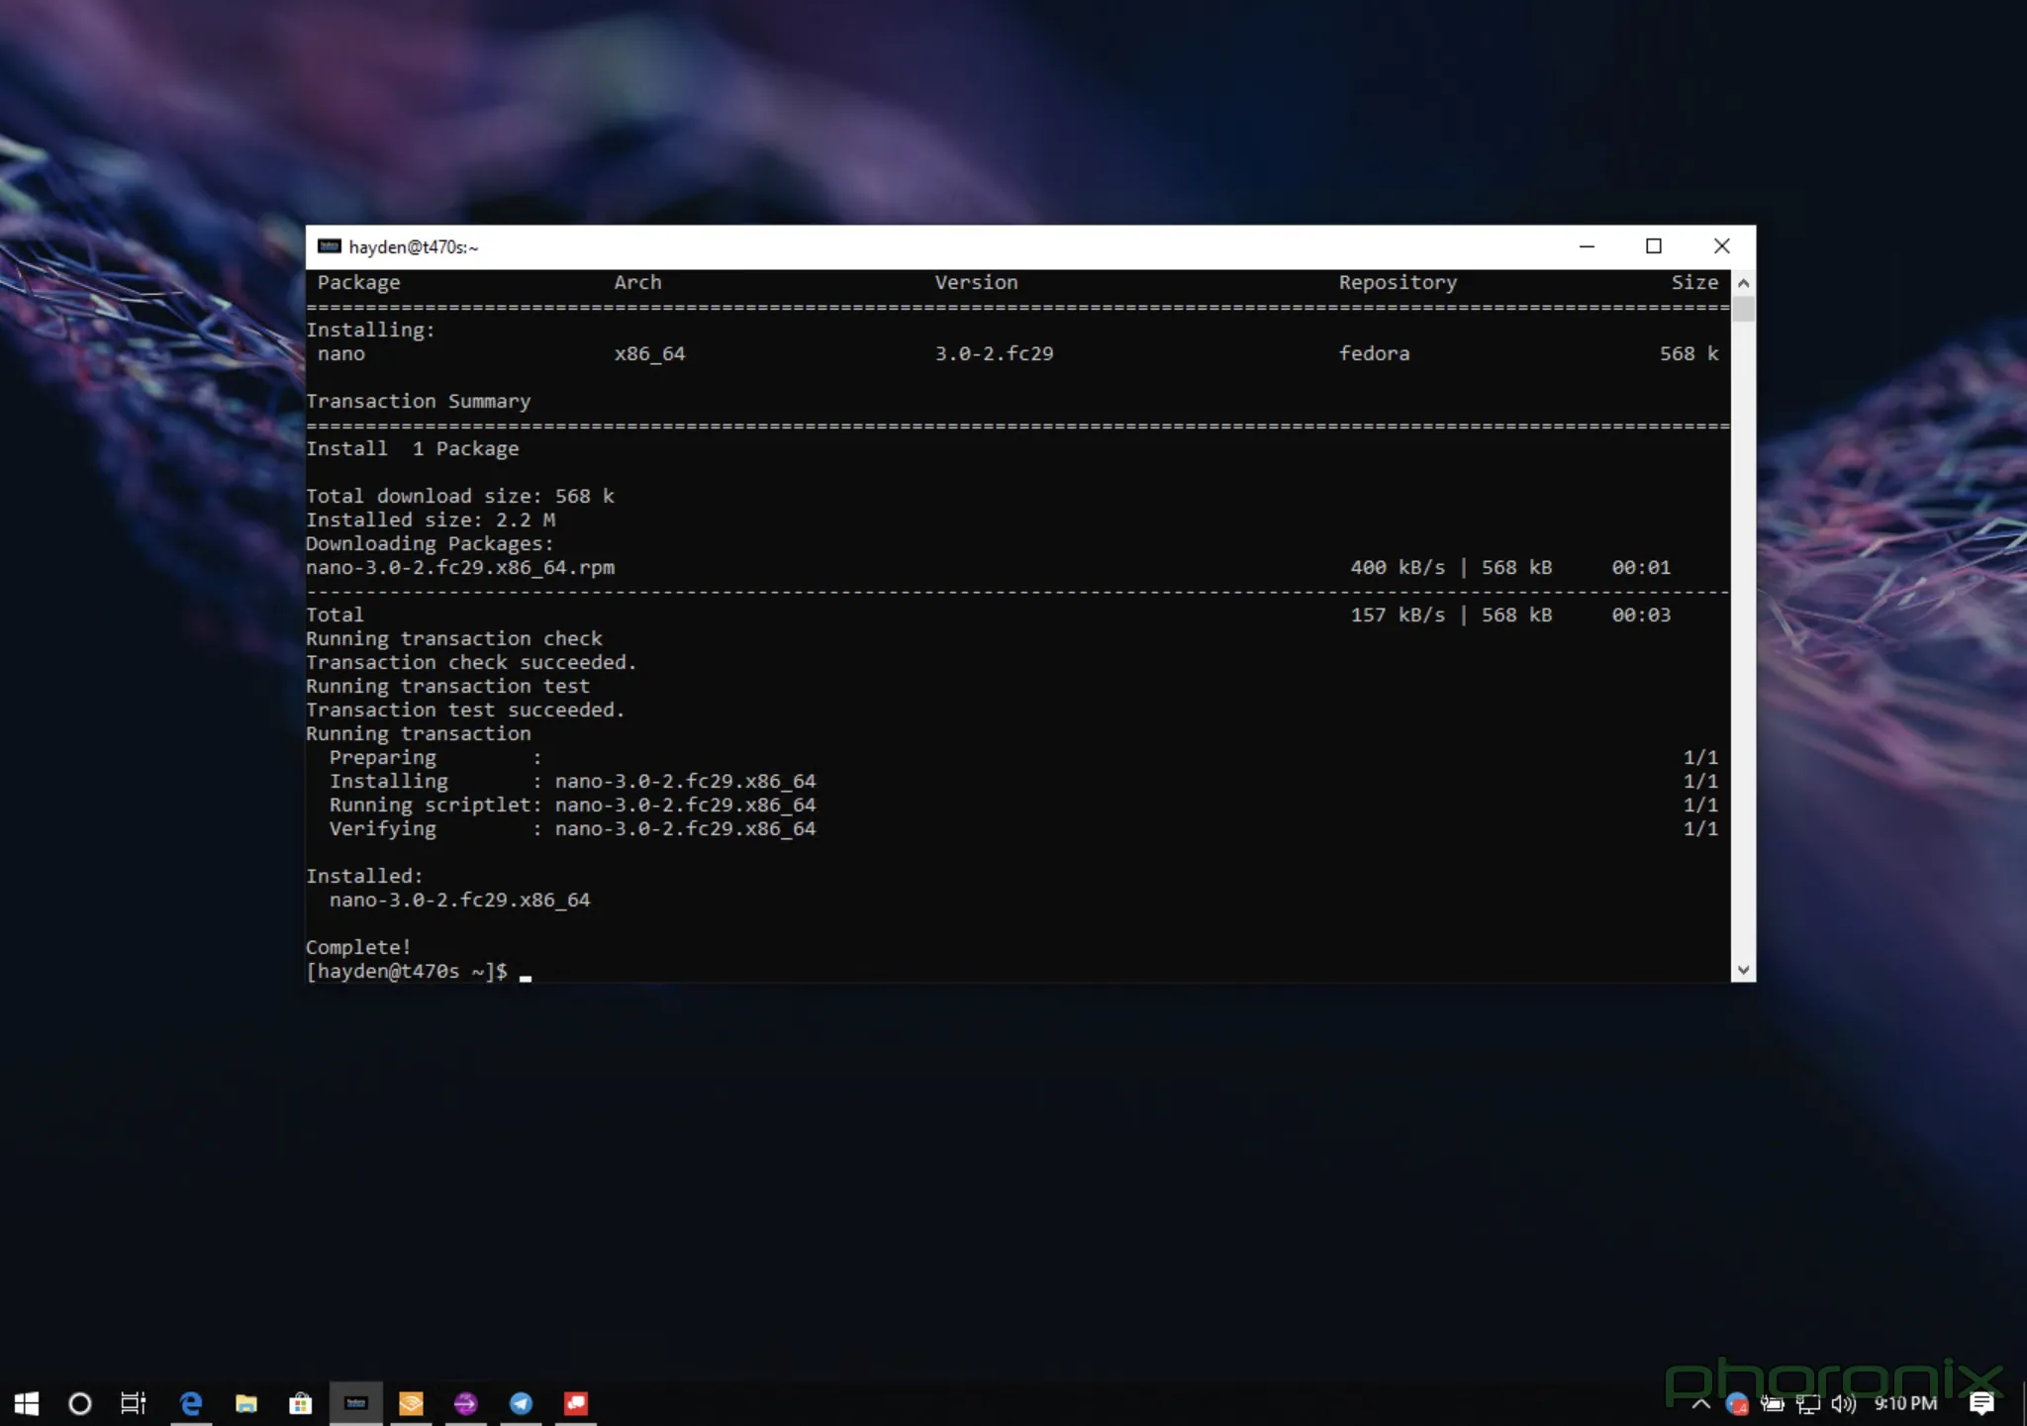Open the Audible app from the taskbar
The height and width of the screenshot is (1426, 2027).
411,1403
